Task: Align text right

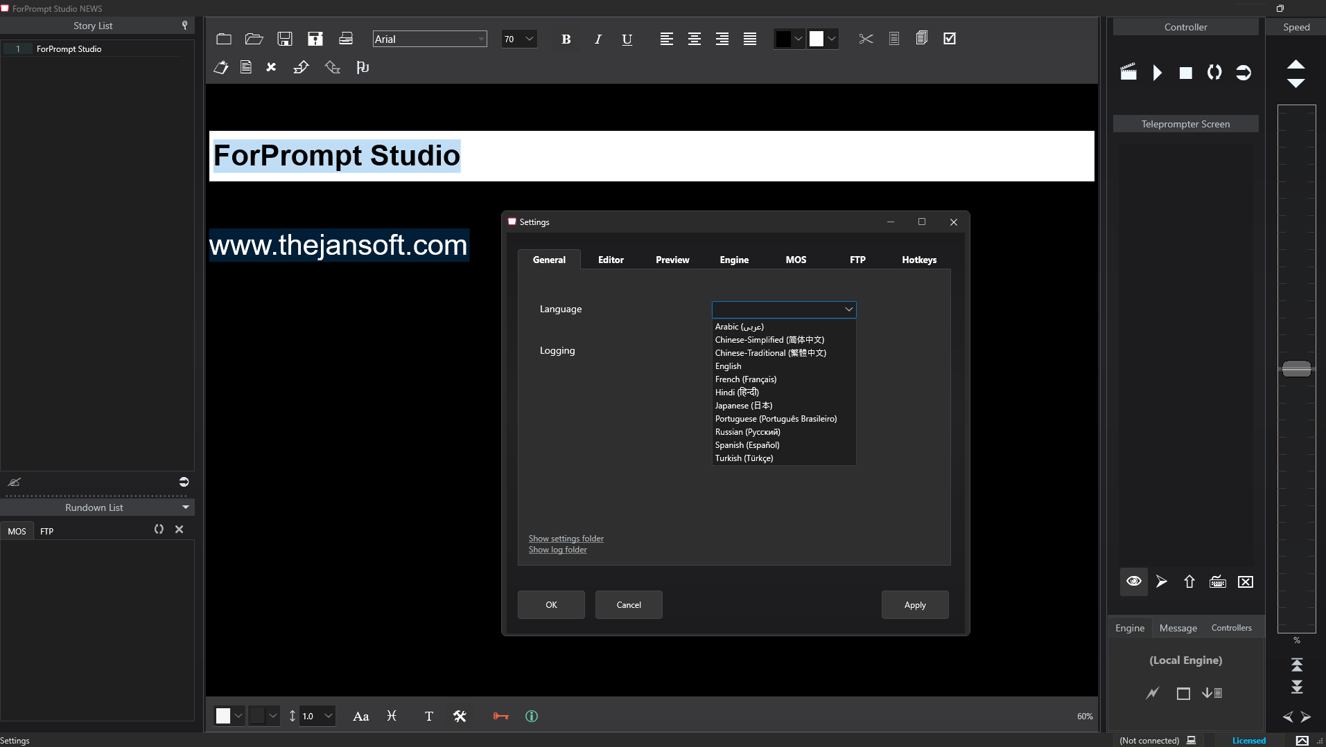Action: point(722,39)
